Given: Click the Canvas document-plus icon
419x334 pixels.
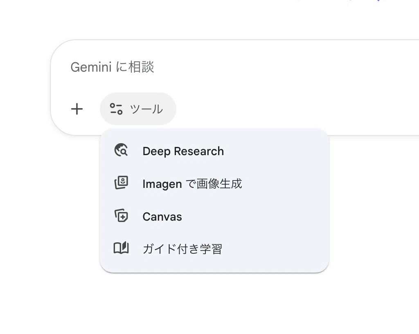Looking at the screenshot, I should (121, 216).
